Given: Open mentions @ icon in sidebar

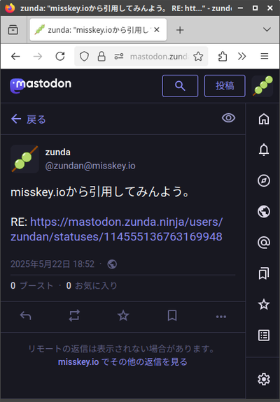Looking at the screenshot, I should 264,243.
